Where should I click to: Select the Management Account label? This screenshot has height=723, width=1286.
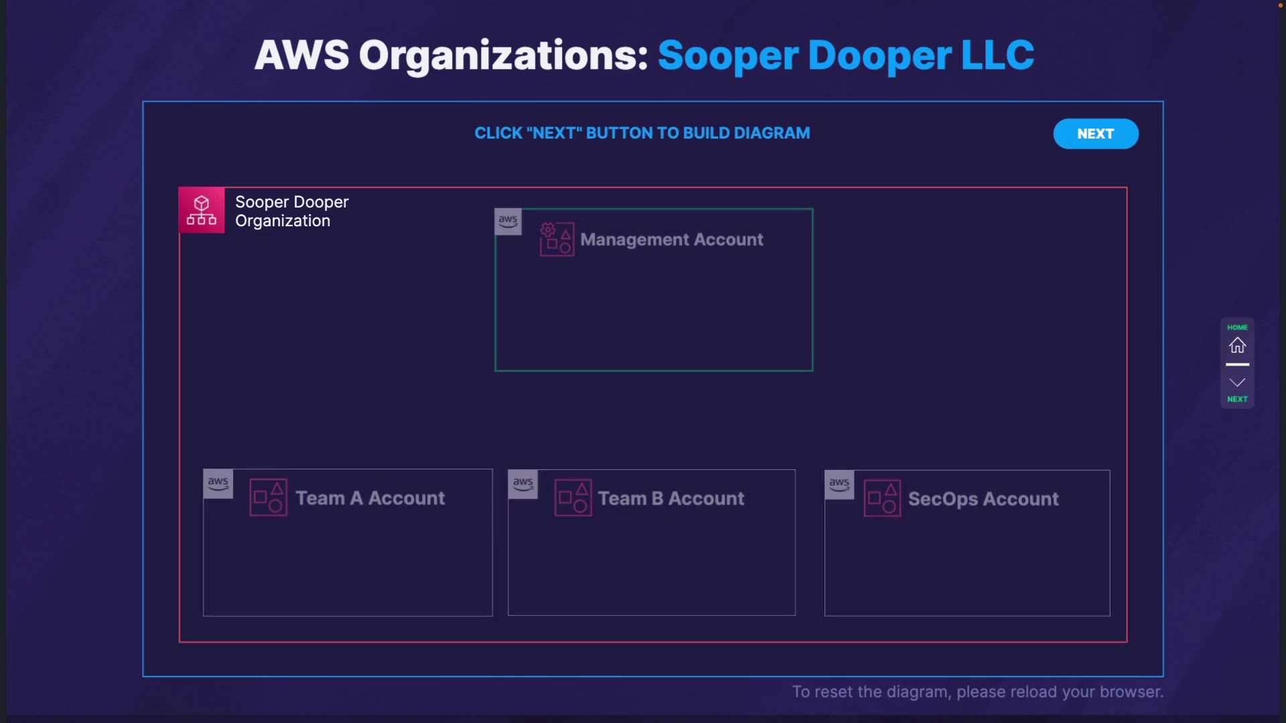(671, 240)
